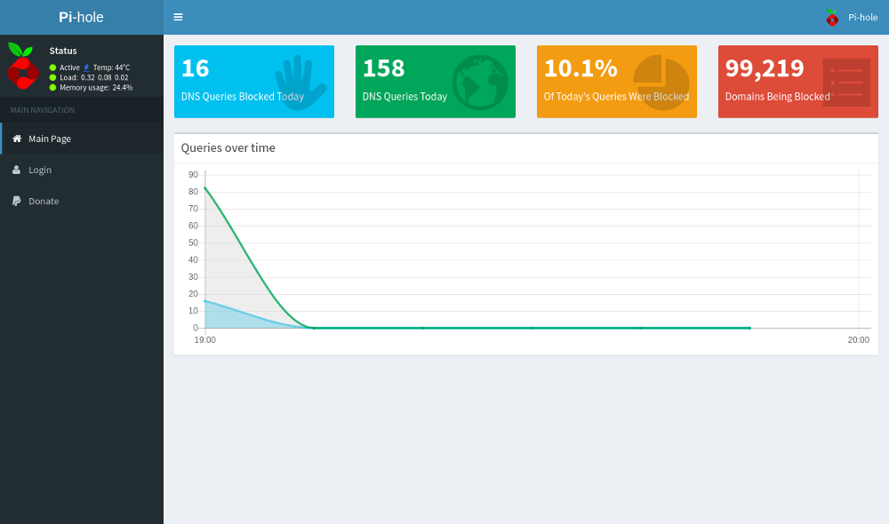Click the pie chart icon on percentage card
Viewport: 889px width, 524px height.
pos(661,83)
